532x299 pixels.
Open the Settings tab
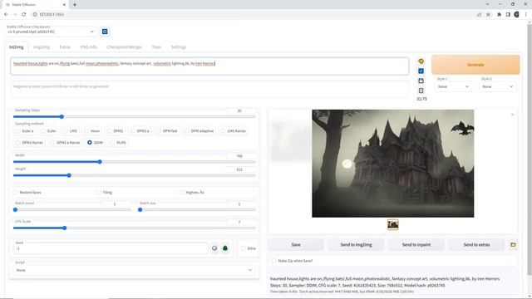tap(179, 47)
